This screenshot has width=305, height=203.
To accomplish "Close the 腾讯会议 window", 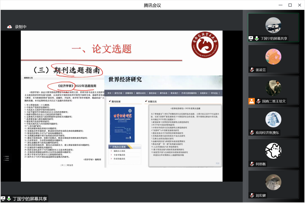I will (x=300, y=5).
